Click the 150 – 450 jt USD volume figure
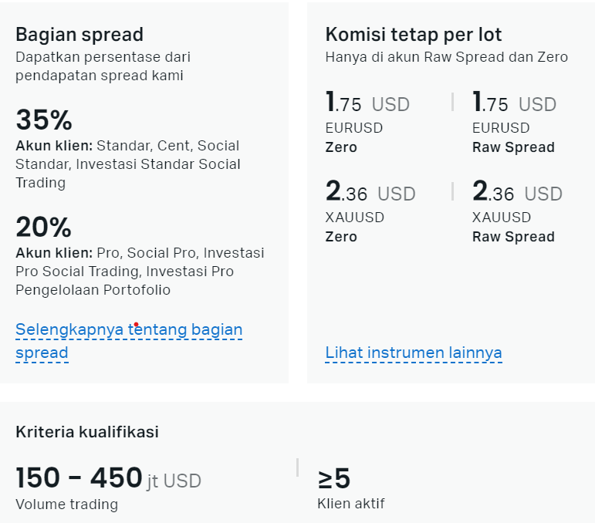595x523 pixels. pyautogui.click(x=108, y=477)
